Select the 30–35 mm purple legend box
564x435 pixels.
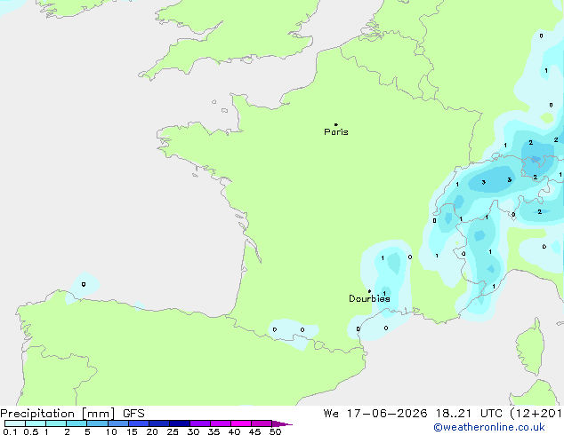(200, 423)
